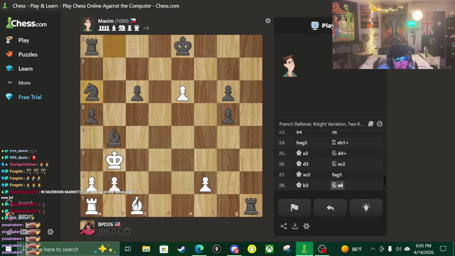
Task: Click the Maxim bot portrait in side panel
Action: [x=290, y=66]
